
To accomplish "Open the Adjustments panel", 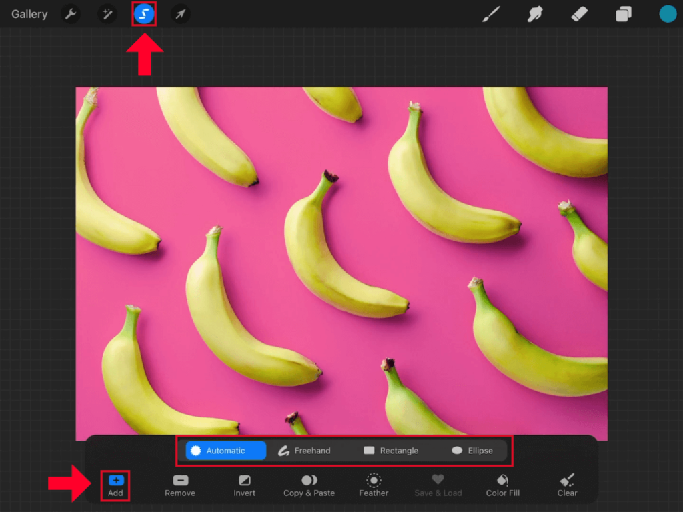I will pyautogui.click(x=107, y=13).
